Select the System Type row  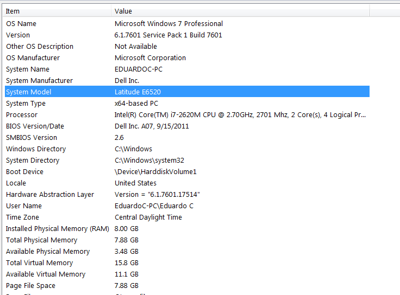[x=26, y=104]
